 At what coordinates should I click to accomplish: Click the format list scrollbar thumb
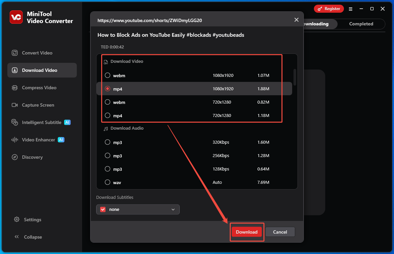pyautogui.click(x=295, y=77)
